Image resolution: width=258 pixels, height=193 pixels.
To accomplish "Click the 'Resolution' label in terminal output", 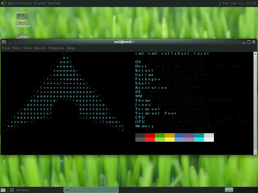I will (x=151, y=87).
